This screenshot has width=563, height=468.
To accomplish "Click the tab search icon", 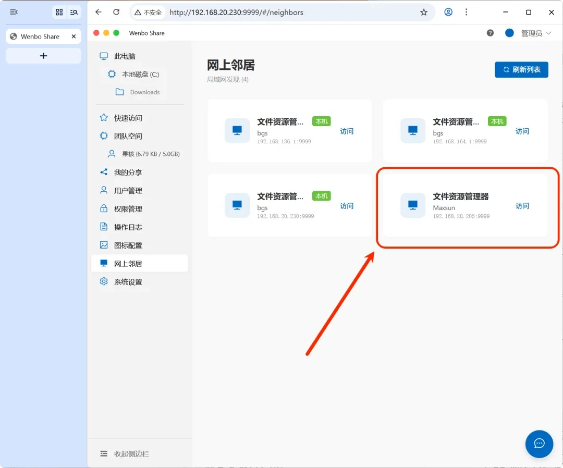I will tap(74, 12).
